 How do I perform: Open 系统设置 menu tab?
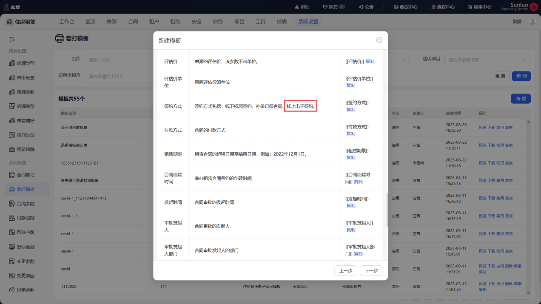(x=308, y=22)
